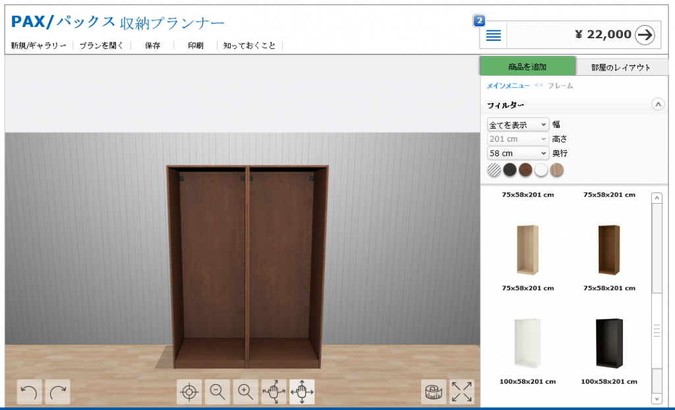Redo the last action

click(58, 392)
